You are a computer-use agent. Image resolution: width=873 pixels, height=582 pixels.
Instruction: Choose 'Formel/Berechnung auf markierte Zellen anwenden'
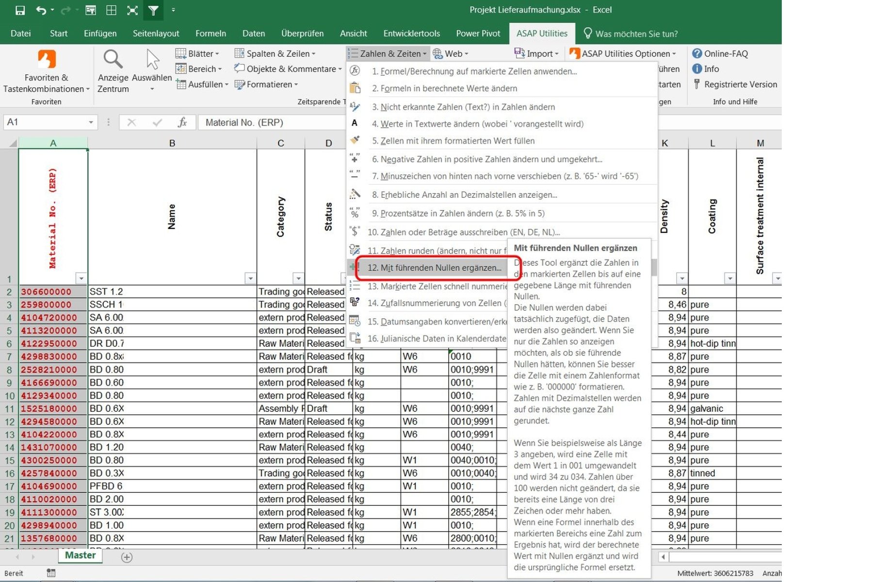pyautogui.click(x=501, y=71)
